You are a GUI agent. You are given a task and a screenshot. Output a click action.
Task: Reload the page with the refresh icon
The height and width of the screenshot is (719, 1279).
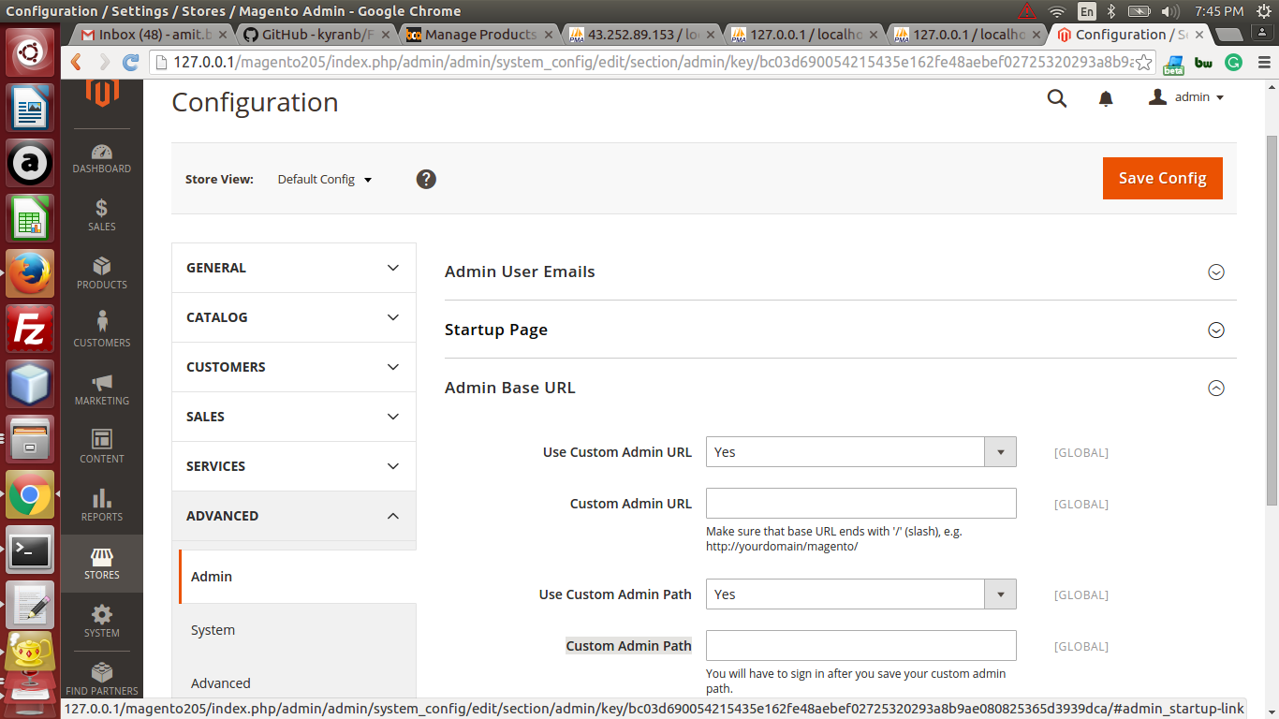coord(131,63)
